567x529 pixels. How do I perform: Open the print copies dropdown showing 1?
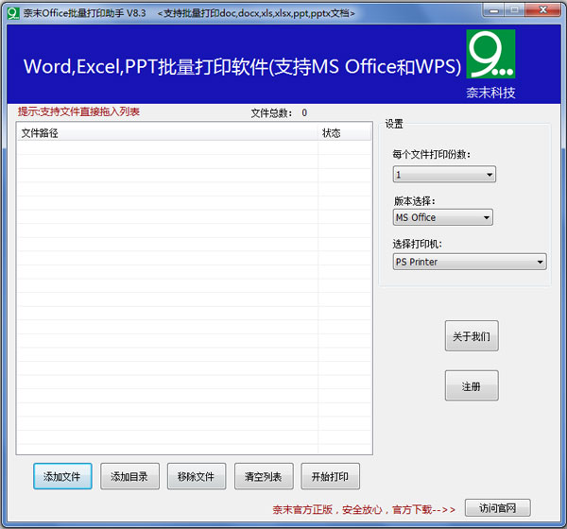tap(444, 175)
